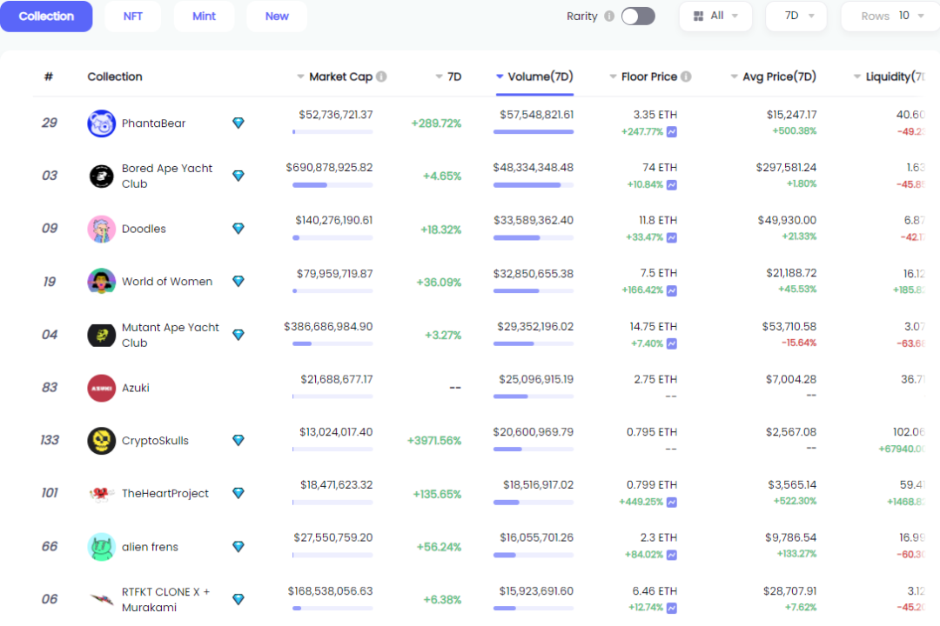940x626 pixels.
Task: Open the Mutant Ape floor price chart icon
Action: (x=672, y=343)
